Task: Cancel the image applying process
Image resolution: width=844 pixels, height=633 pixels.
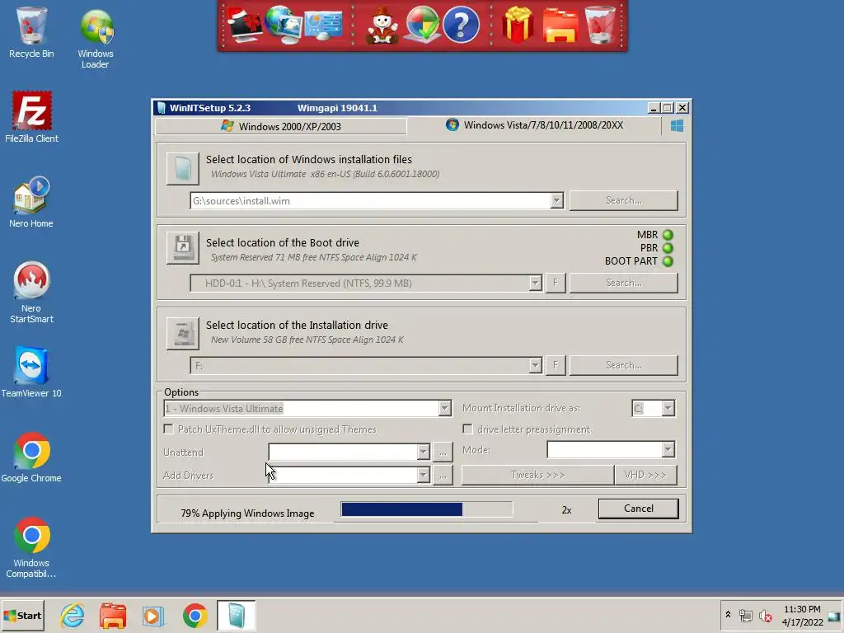Action: (639, 509)
